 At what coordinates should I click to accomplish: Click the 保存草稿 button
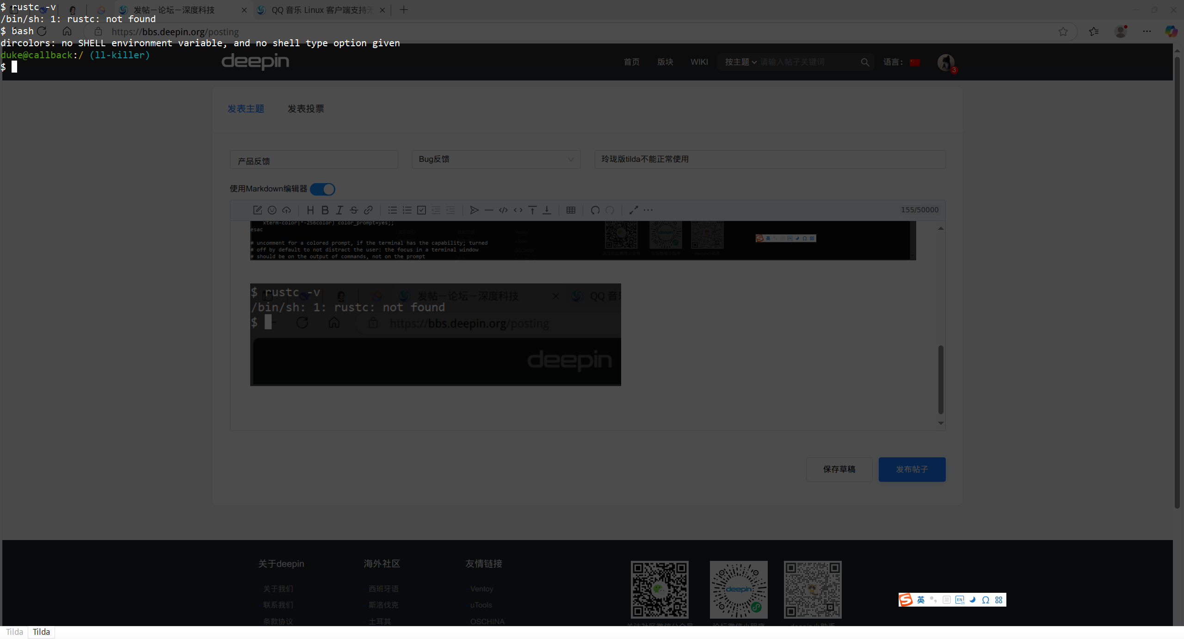[x=839, y=469]
